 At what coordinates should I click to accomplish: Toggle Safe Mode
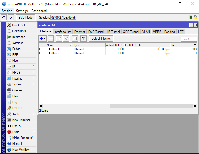coord(26,17)
